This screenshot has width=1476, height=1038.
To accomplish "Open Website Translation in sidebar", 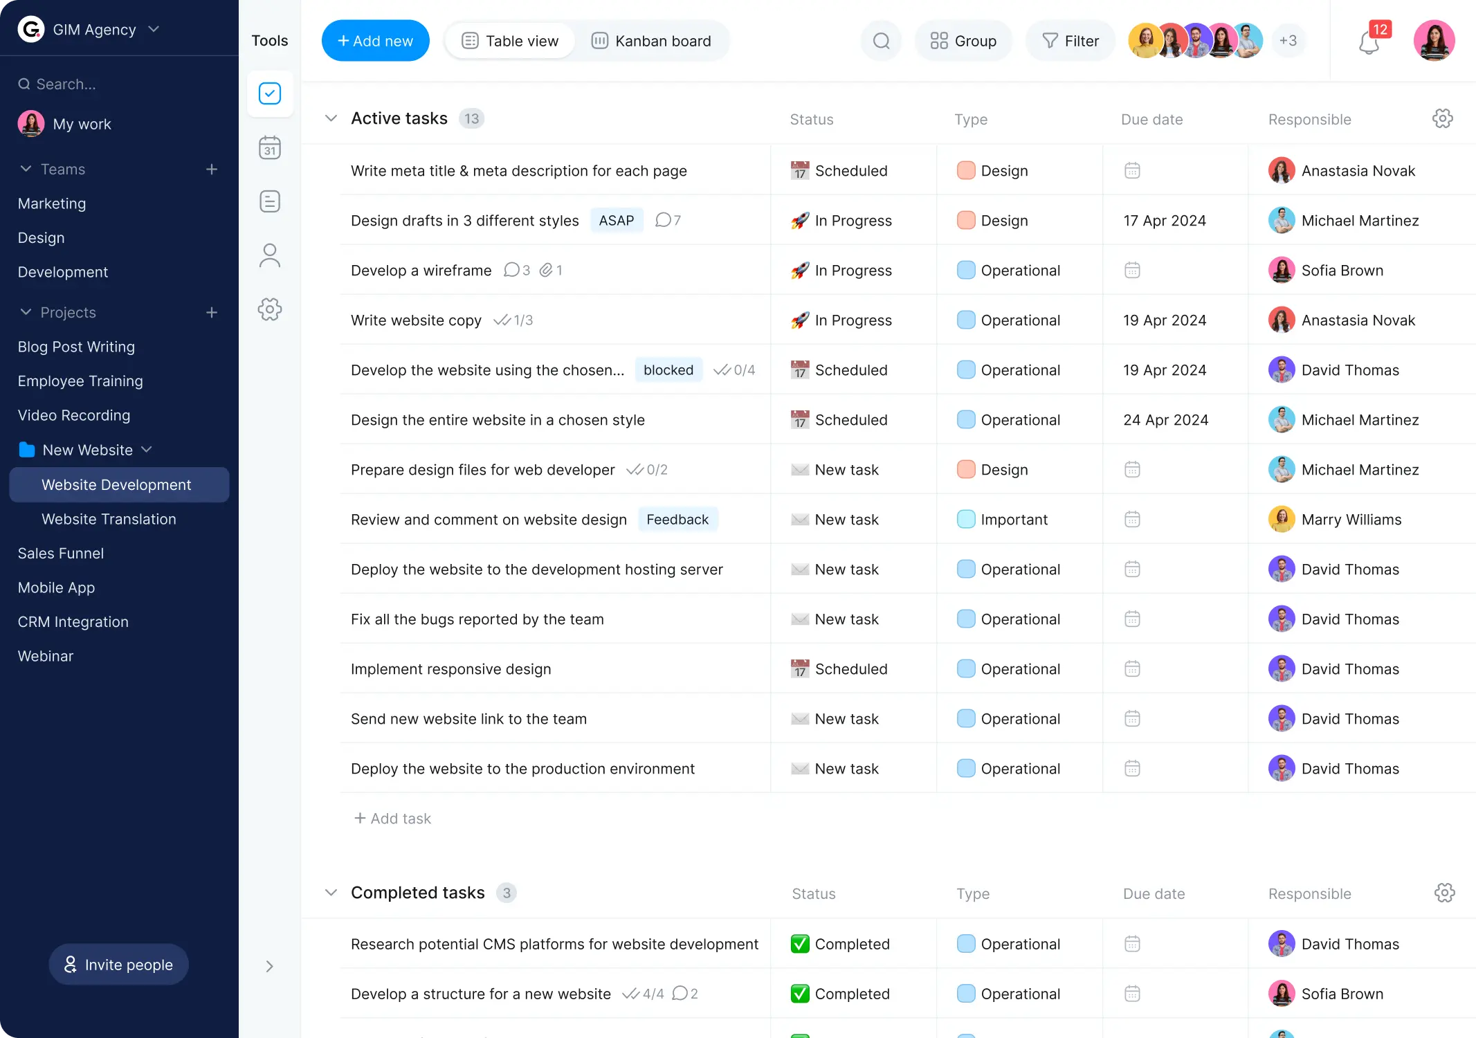I will pos(109,519).
